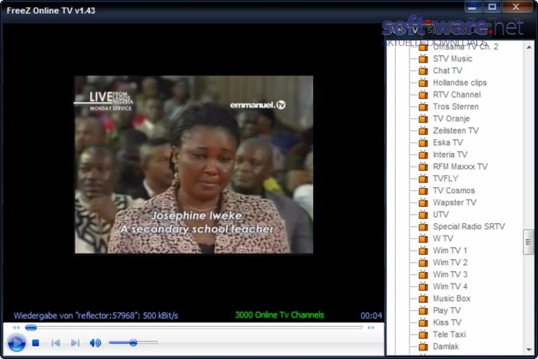The image size is (538, 359).
Task: Choose the Play TV channel
Action: coord(447,311)
